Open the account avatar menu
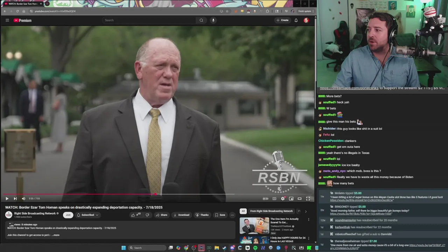 point(306,20)
